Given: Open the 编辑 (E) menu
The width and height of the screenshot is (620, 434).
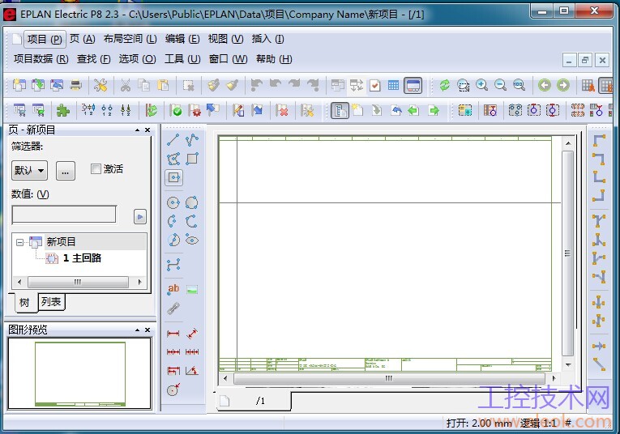Looking at the screenshot, I should (x=182, y=39).
